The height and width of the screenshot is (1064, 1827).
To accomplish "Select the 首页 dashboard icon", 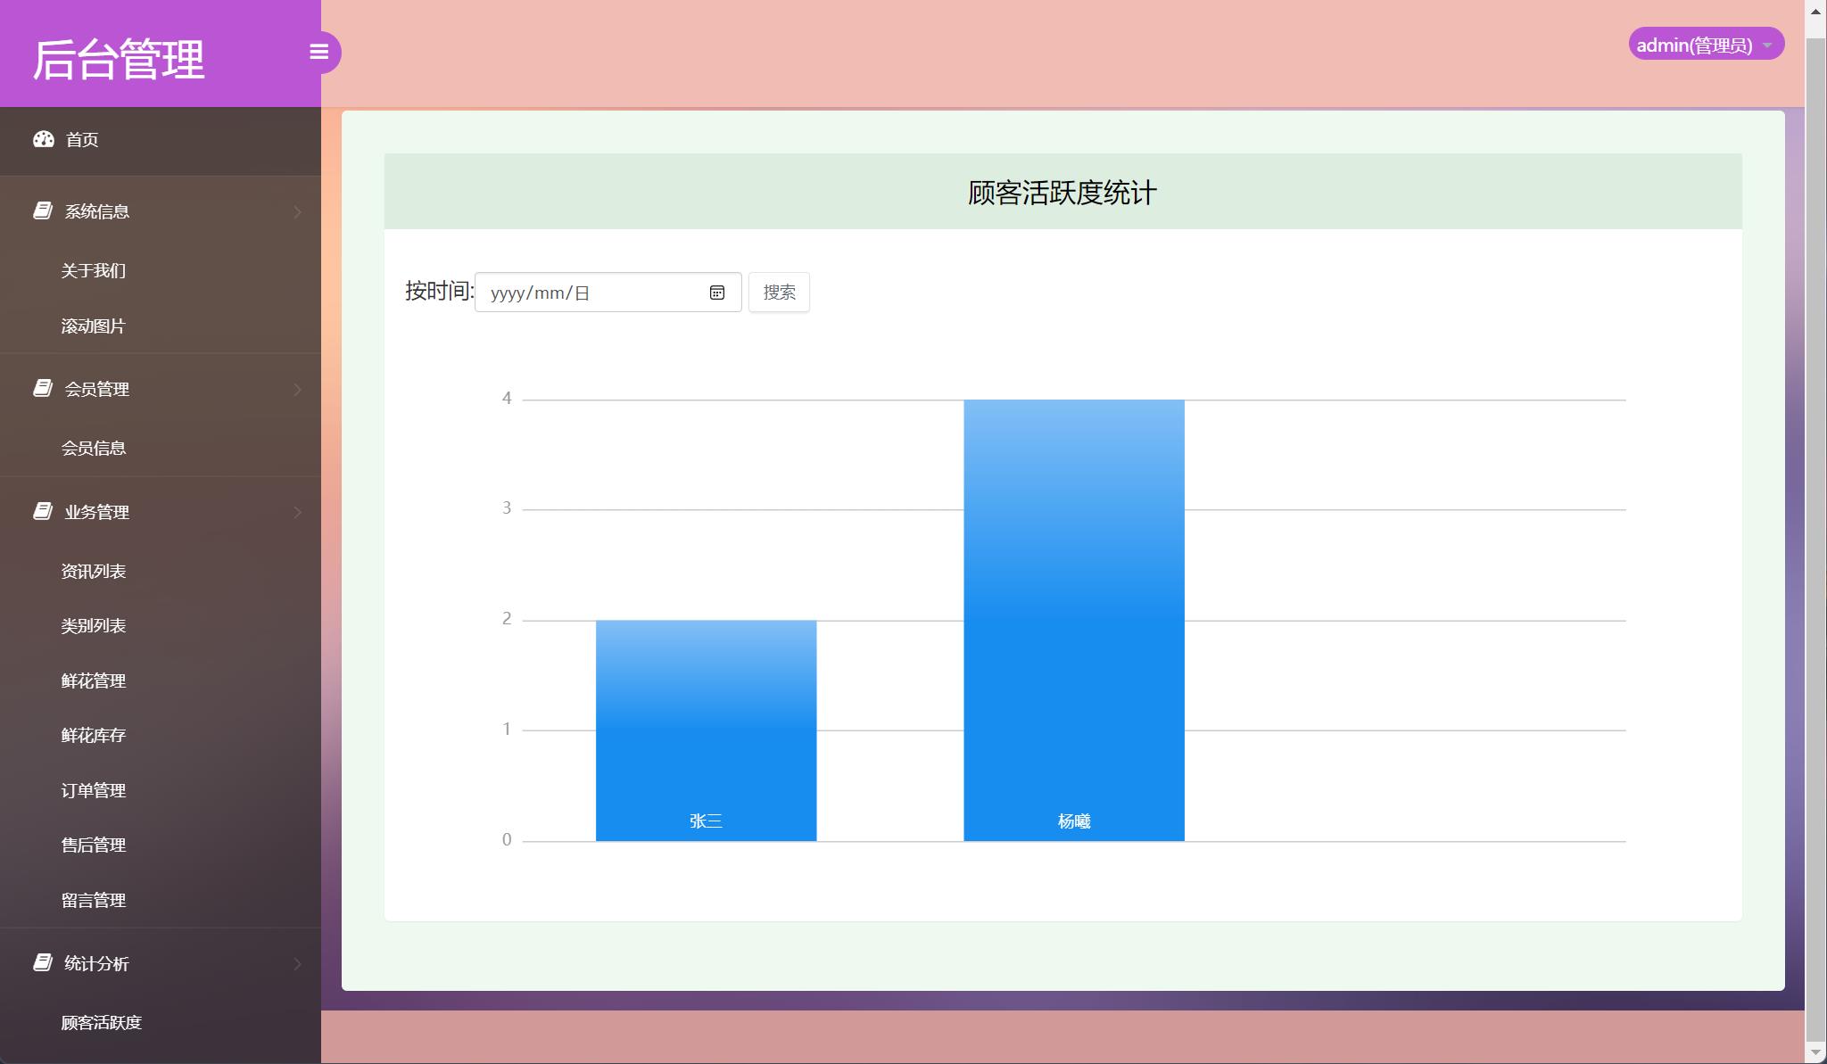I will pyautogui.click(x=44, y=139).
